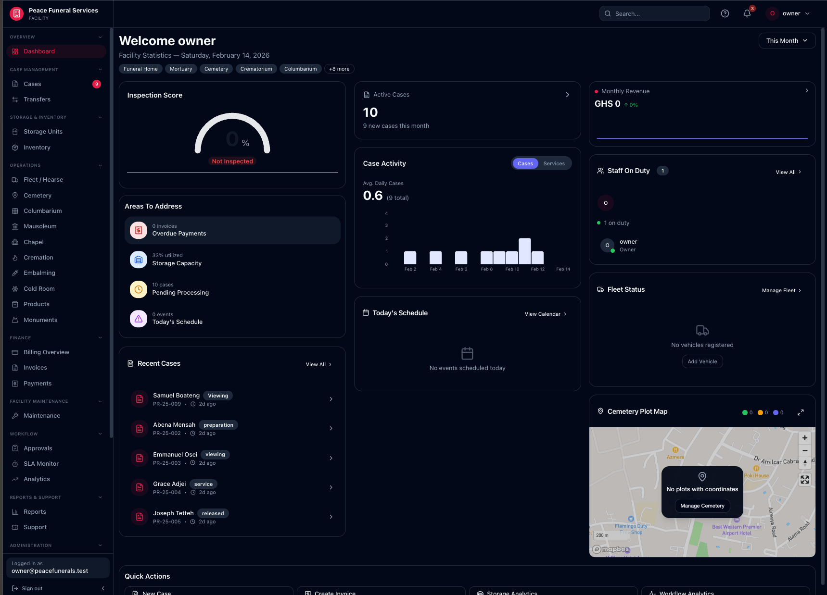Viewport: 827px width, 595px height.
Task: Expand the Cemetery Plot Map fullscreen
Action: click(801, 412)
